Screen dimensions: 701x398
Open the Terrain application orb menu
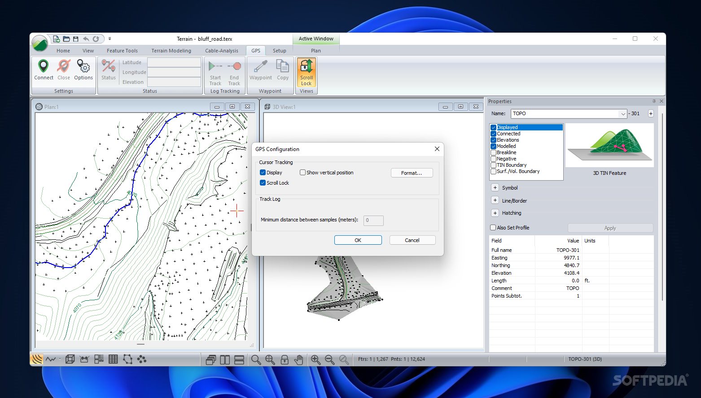point(40,43)
